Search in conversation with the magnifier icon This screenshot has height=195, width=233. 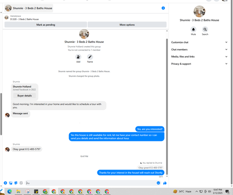[205, 29]
